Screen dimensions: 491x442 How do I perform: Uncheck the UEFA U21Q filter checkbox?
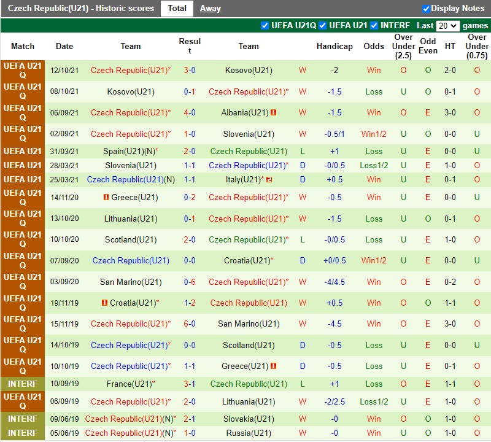click(265, 25)
